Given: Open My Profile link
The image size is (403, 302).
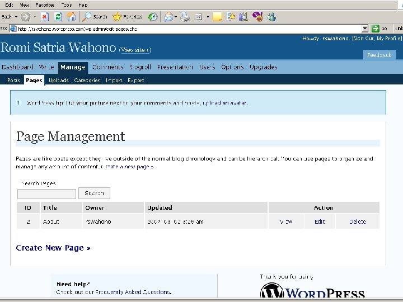Looking at the screenshot, I should [388, 39].
